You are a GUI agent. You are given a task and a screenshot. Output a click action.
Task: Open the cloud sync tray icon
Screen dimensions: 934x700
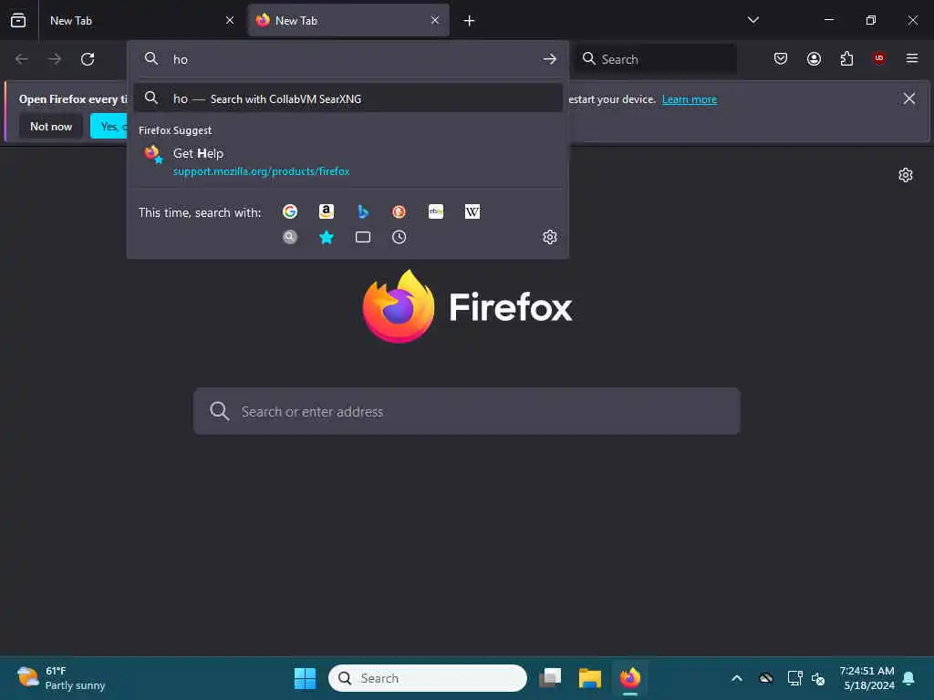pyautogui.click(x=766, y=678)
